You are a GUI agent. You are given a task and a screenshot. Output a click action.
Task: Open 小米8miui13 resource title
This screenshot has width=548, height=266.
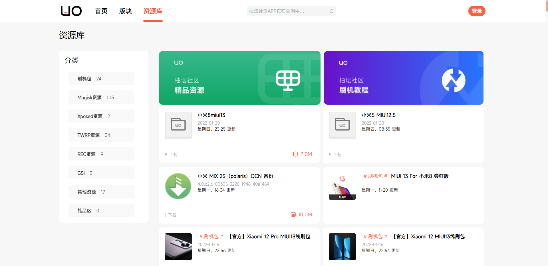(211, 115)
